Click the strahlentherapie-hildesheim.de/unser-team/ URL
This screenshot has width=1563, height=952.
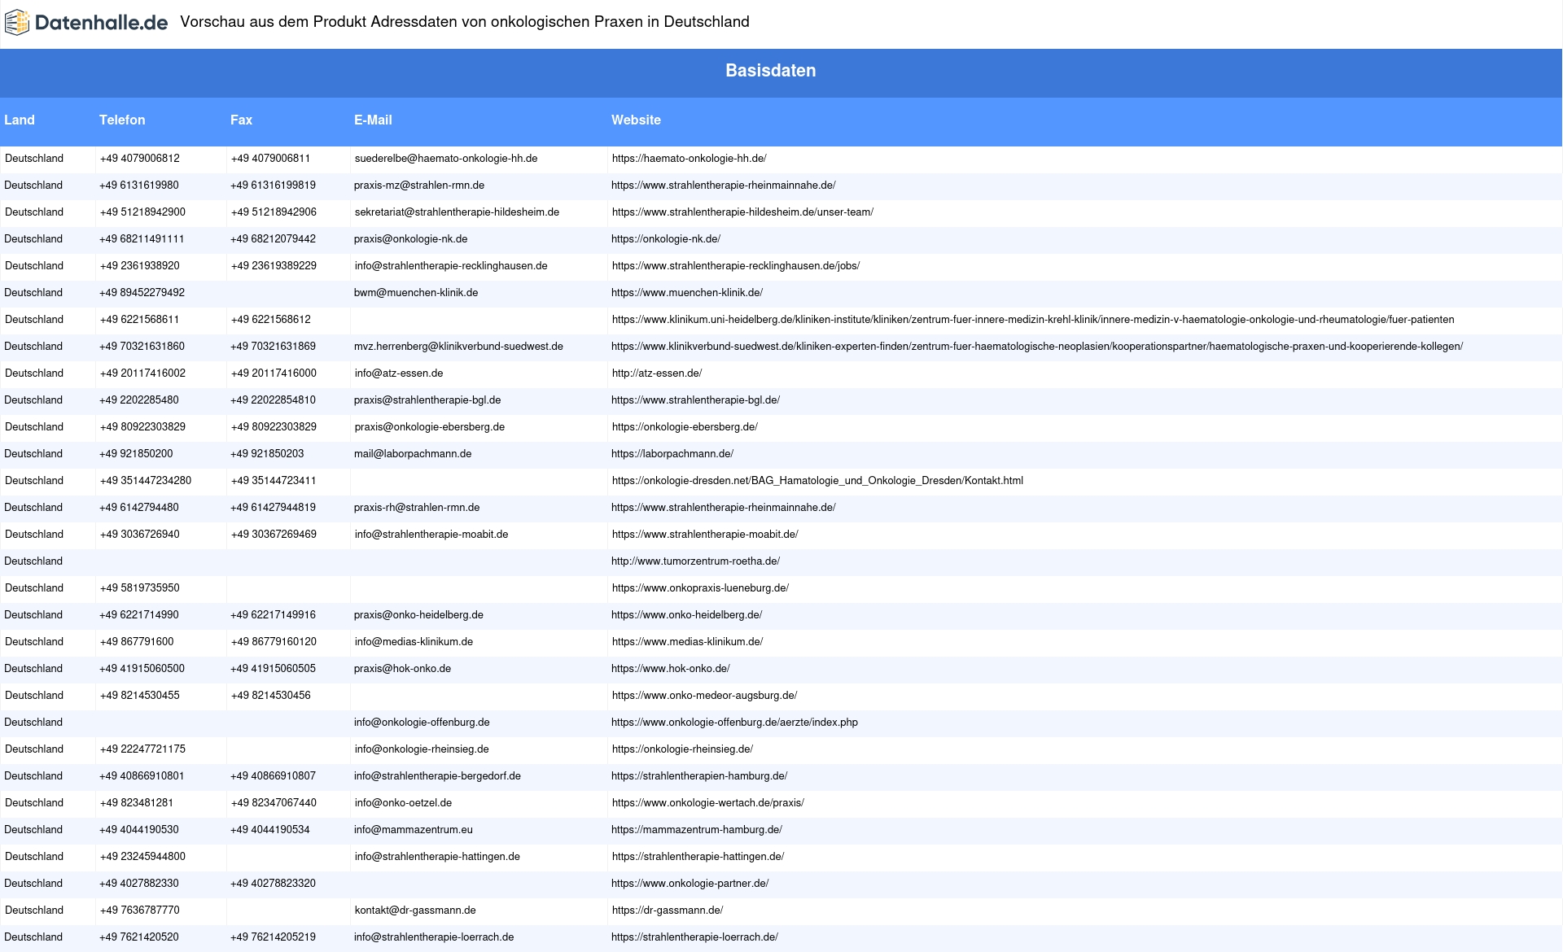tap(742, 212)
